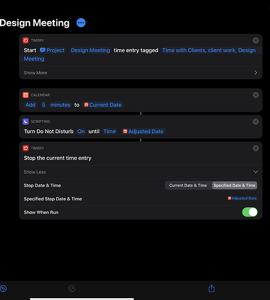270x300 pixels.
Task: Remove the Do Not Disturb scripting action
Action: click(256, 122)
